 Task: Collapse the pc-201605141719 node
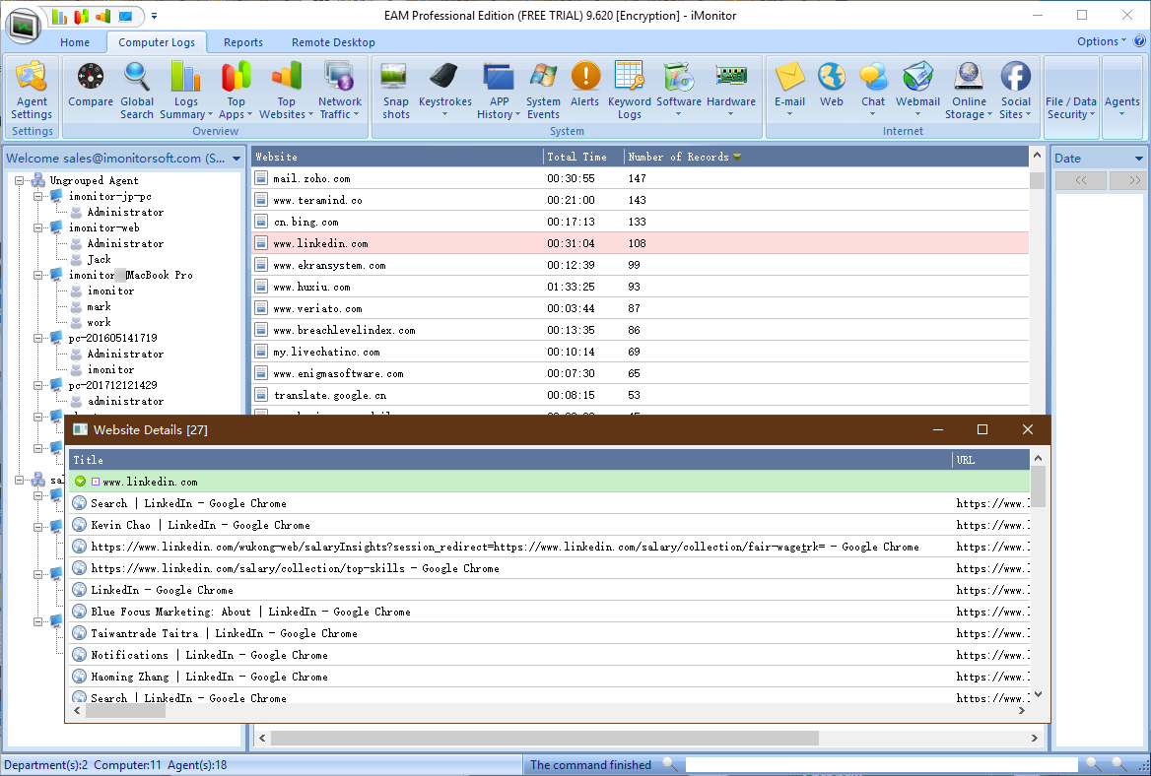[37, 338]
